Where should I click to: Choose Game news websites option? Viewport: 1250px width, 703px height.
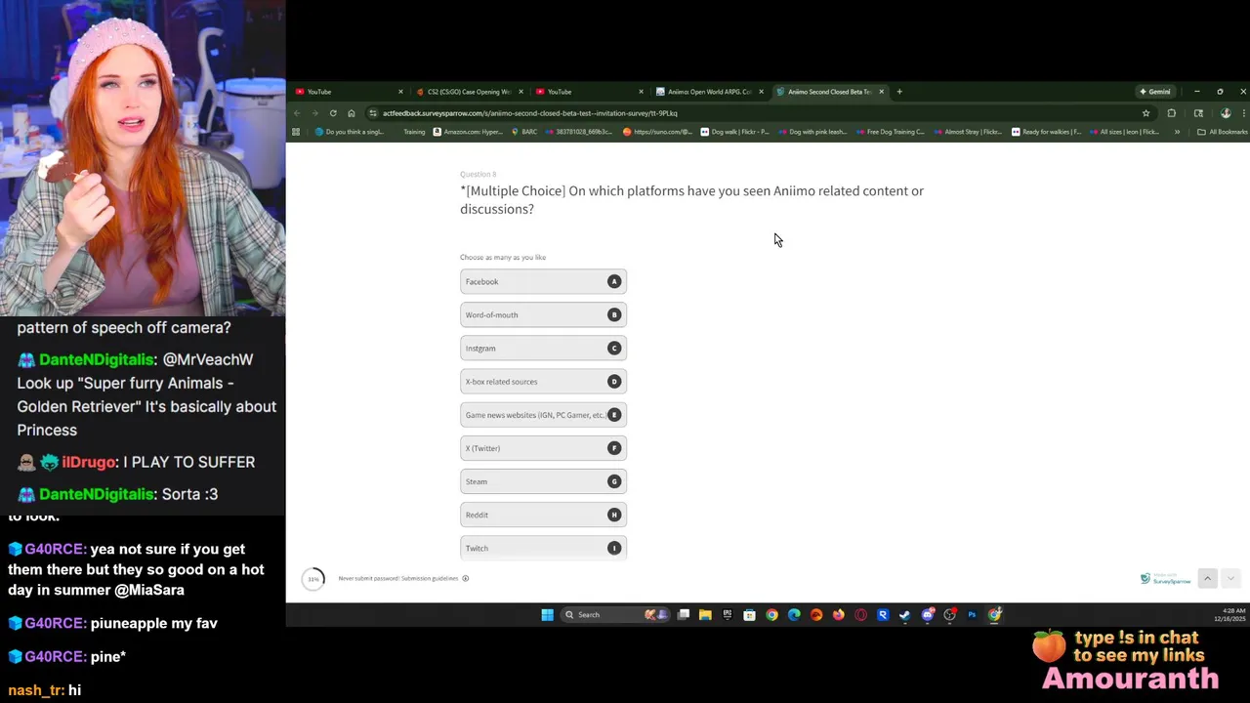543,415
